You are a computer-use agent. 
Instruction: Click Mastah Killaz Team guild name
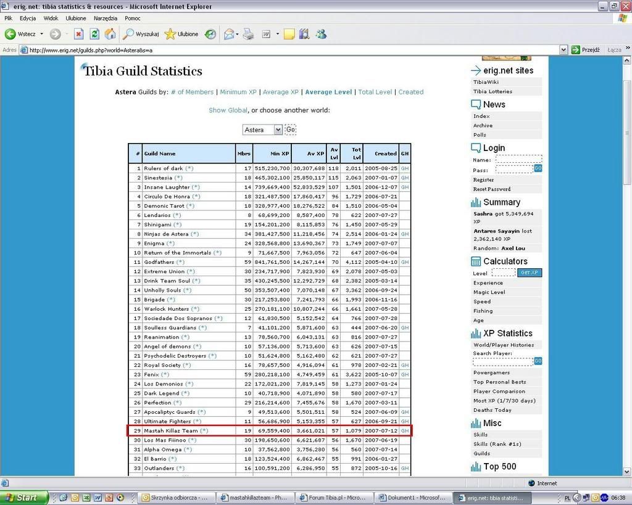[171, 430]
